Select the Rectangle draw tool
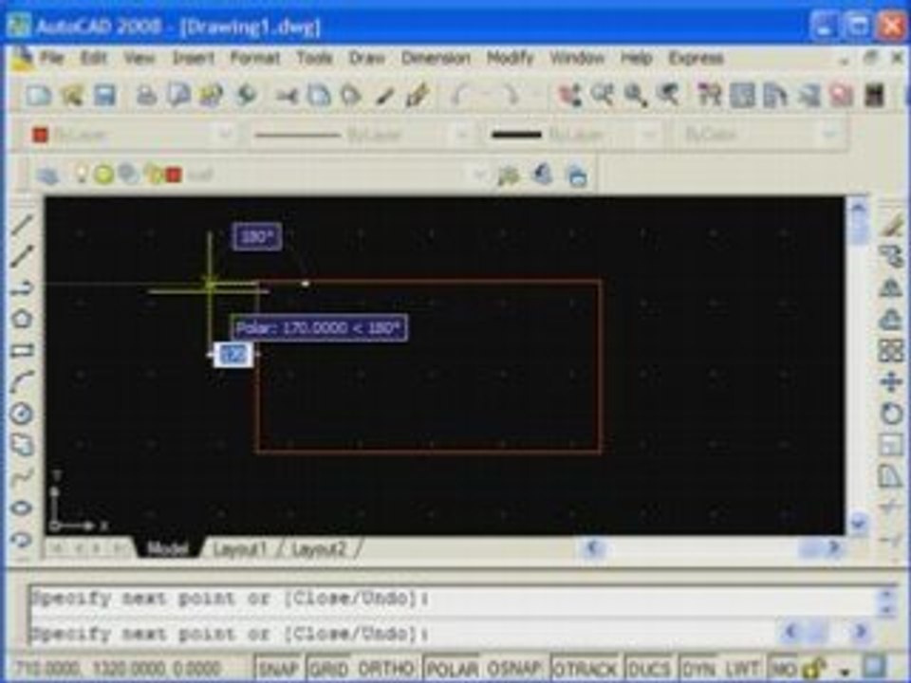 [22, 350]
